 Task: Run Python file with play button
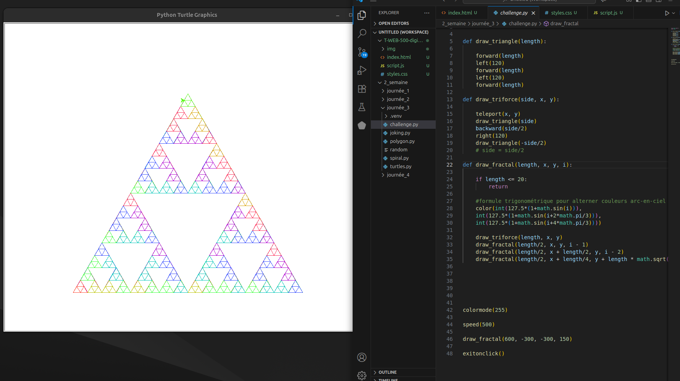click(x=667, y=13)
